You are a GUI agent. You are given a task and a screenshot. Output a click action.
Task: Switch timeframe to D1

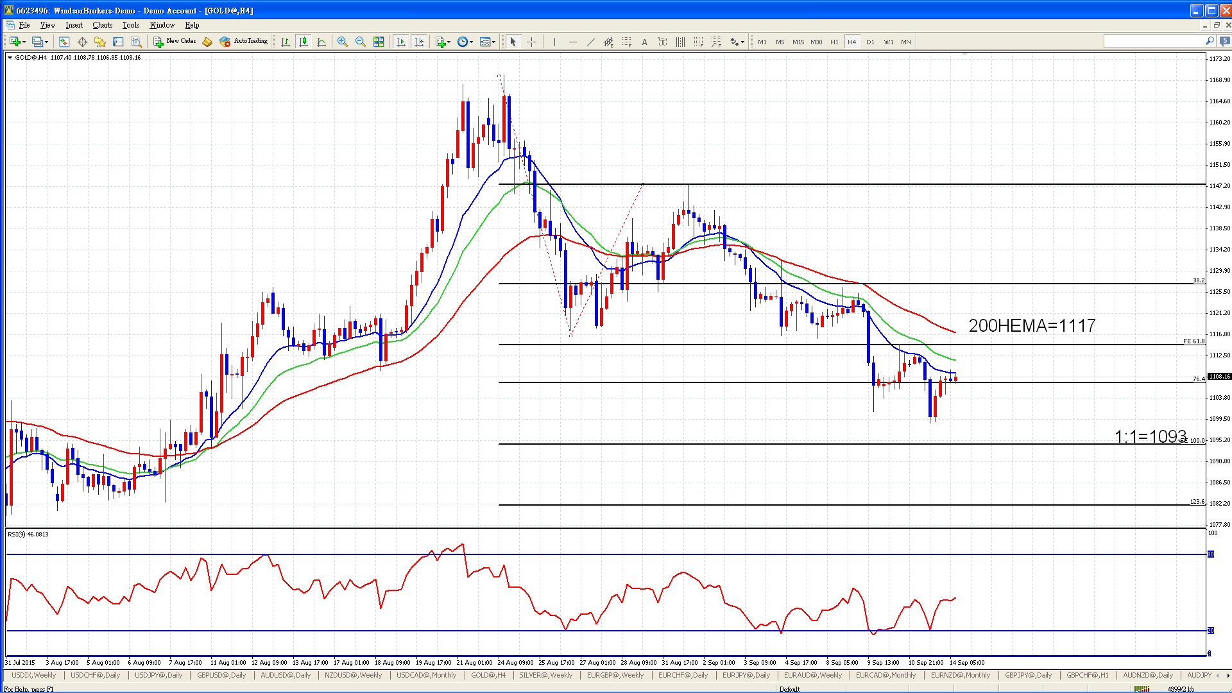[870, 42]
